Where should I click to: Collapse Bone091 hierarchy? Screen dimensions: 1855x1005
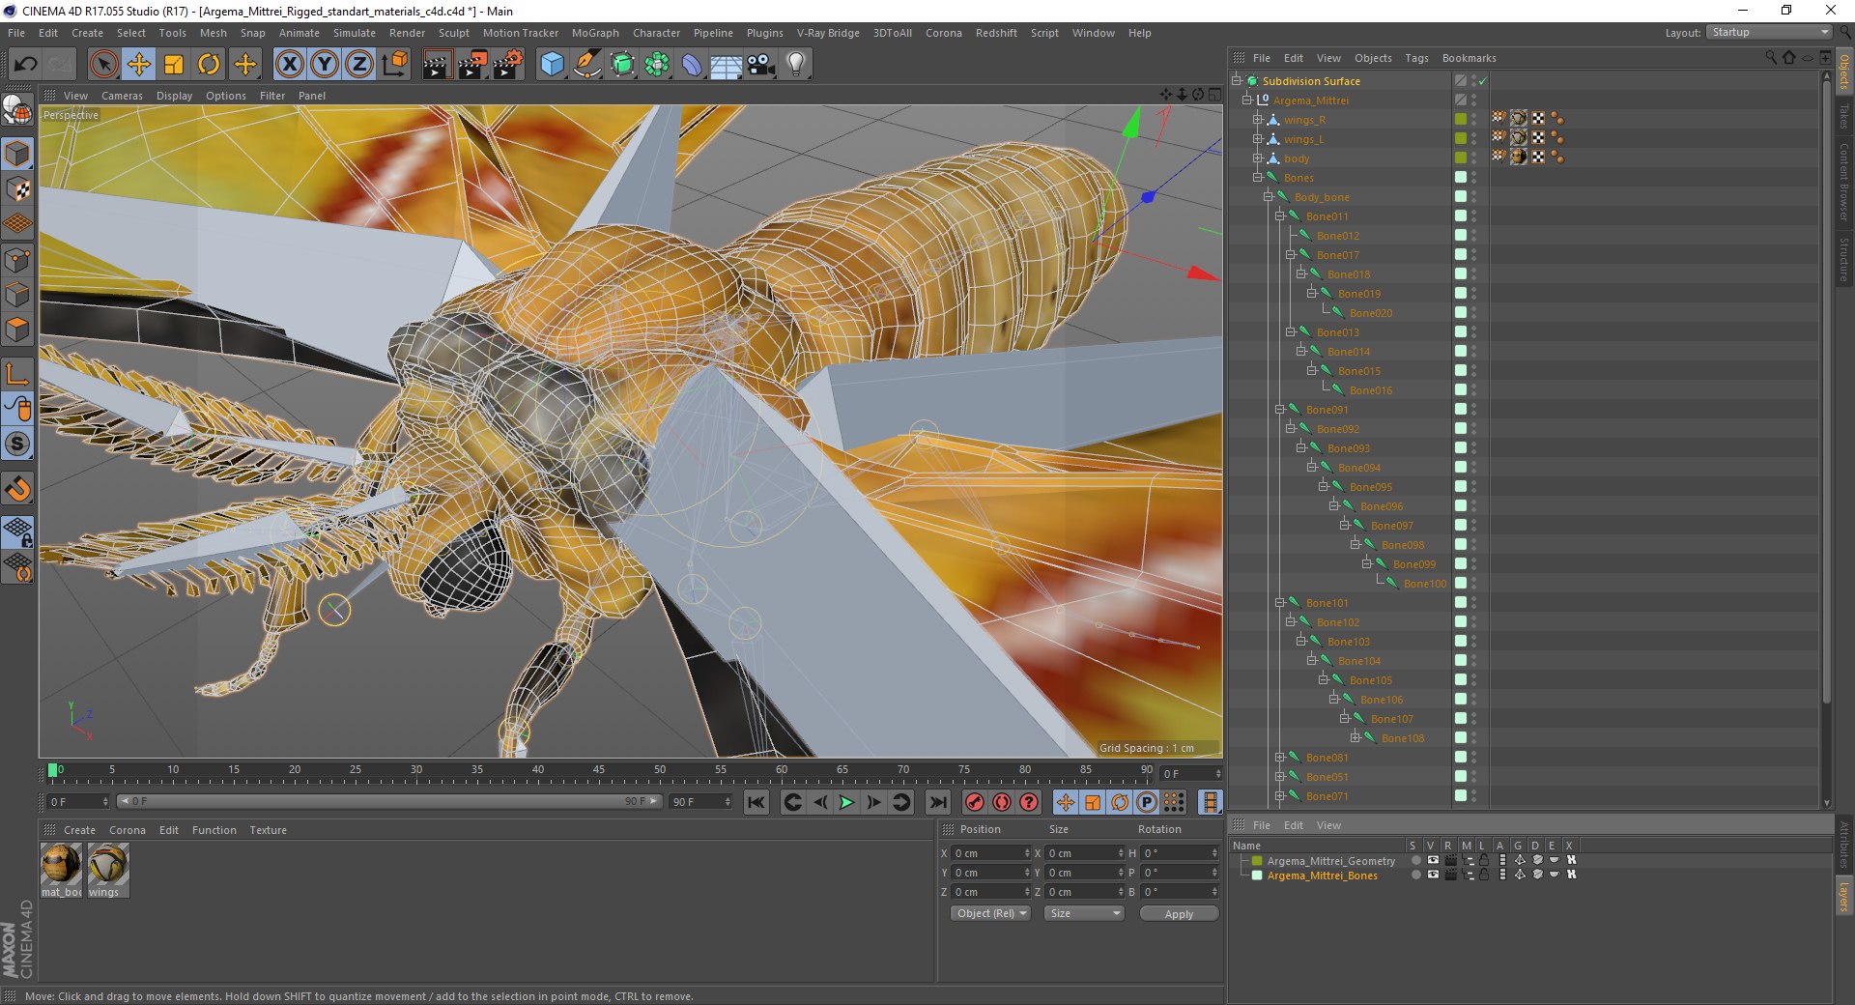click(1279, 410)
